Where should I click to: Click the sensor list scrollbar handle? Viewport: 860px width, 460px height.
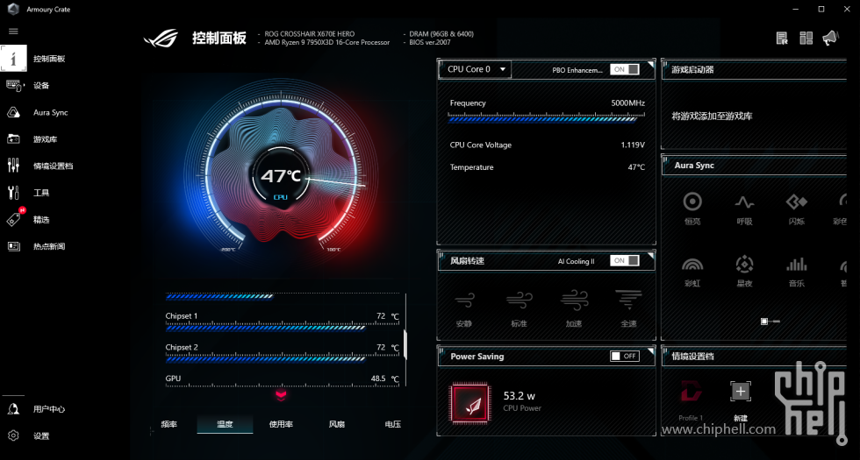coord(405,343)
